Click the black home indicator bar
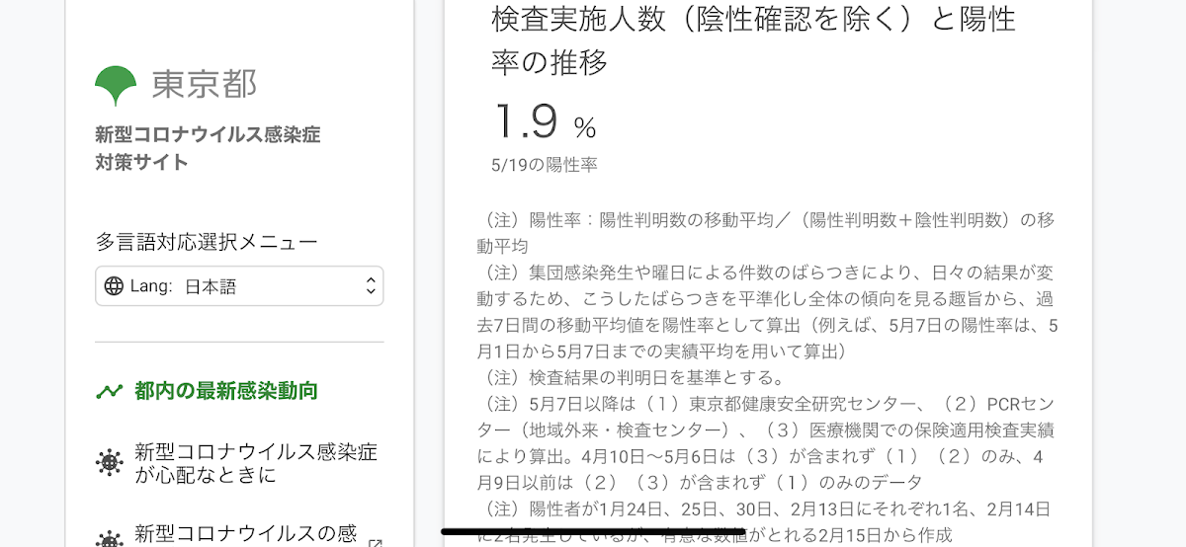The height and width of the screenshot is (547, 1186). (x=593, y=532)
